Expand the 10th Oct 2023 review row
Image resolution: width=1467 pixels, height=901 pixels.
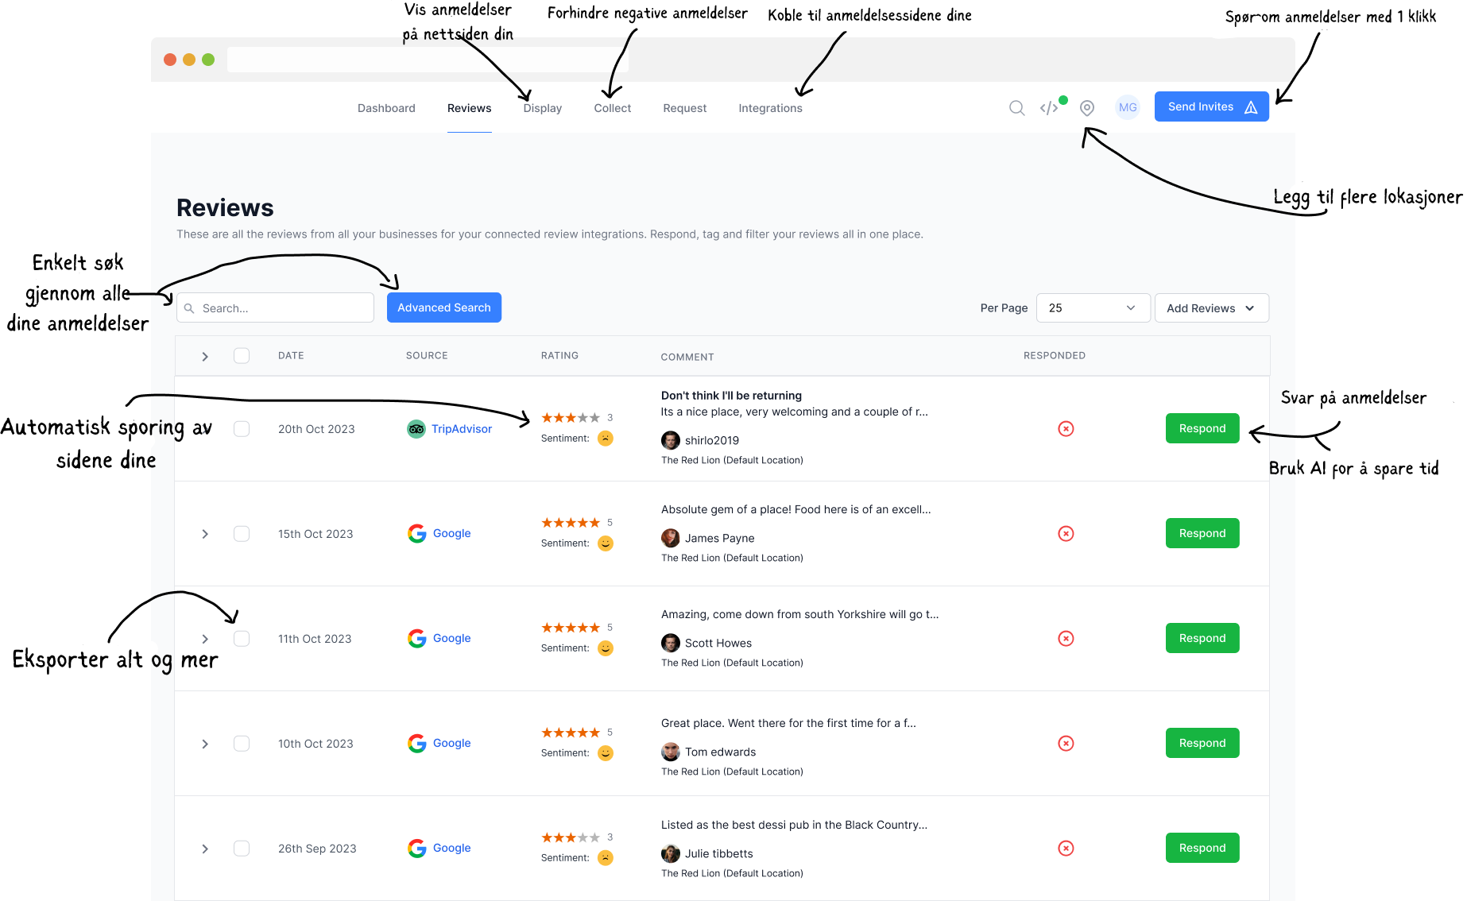click(205, 744)
